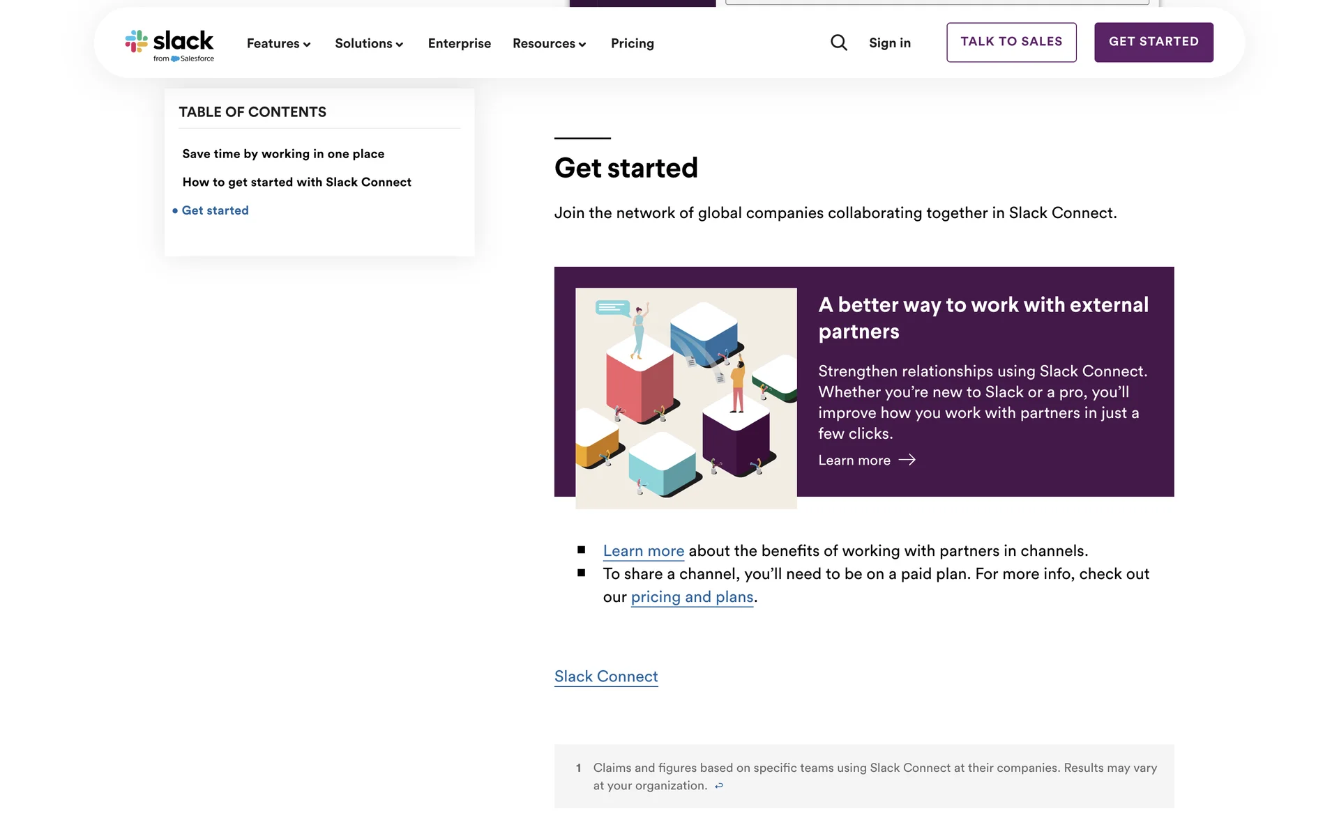Click the Slack logo icon
The height and width of the screenshot is (836, 1339).
137,41
